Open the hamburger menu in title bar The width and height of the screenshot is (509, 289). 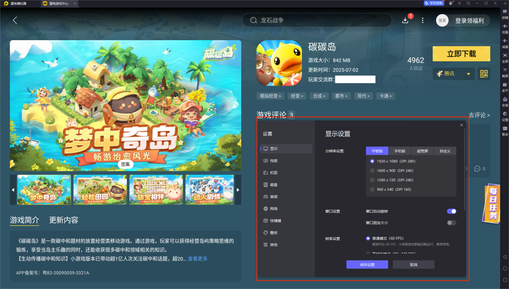coord(459,3)
